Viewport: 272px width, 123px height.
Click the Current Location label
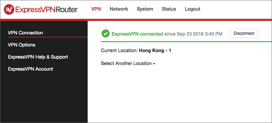(x=119, y=51)
